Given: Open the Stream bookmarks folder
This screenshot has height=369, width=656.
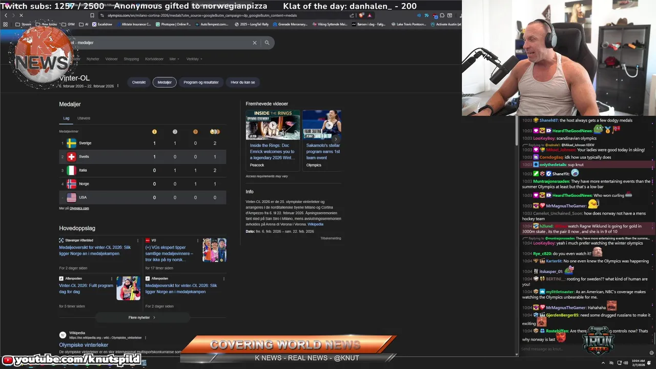Looking at the screenshot, I should (x=23, y=24).
